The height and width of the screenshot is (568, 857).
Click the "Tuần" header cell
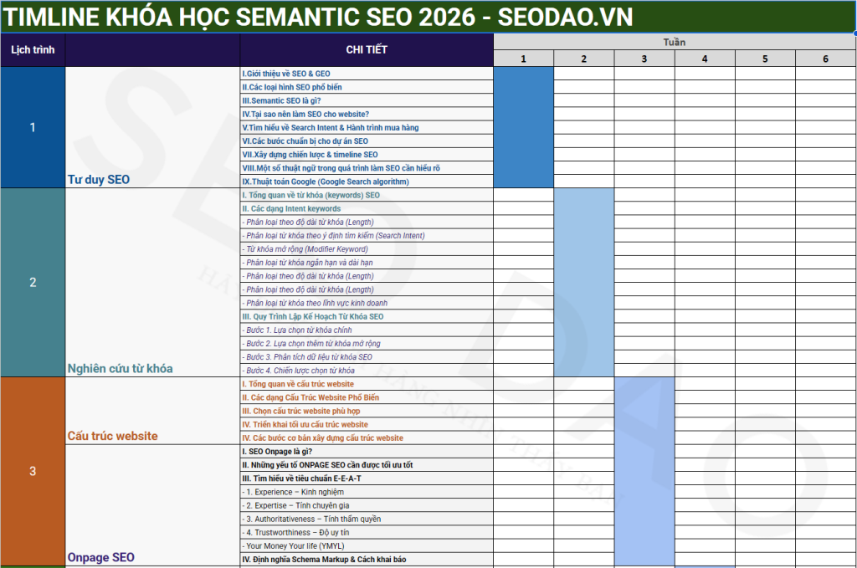(x=675, y=42)
